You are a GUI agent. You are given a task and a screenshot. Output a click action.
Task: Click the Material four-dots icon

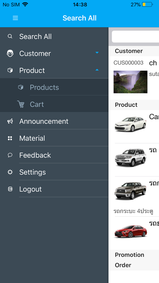(10, 138)
